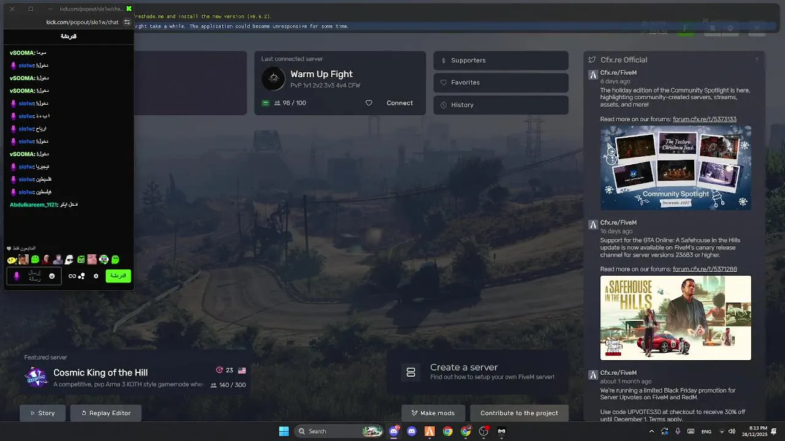The width and height of the screenshot is (785, 441).
Task: Click the dollar icon beside Supporters
Action: coord(443,61)
